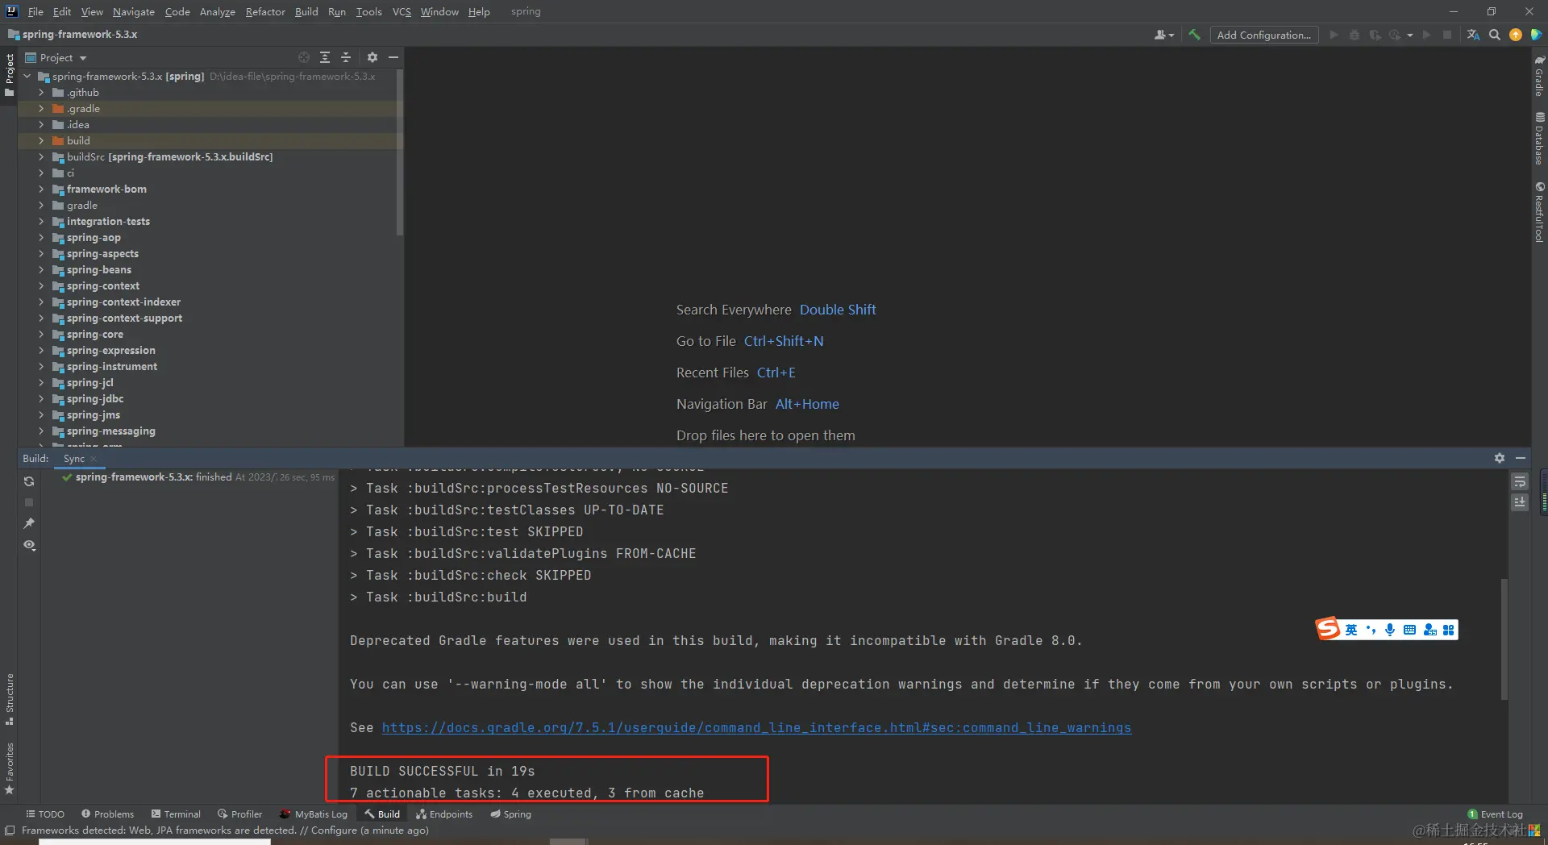Click the Debug bug icon
This screenshot has width=1548, height=845.
(x=1354, y=35)
